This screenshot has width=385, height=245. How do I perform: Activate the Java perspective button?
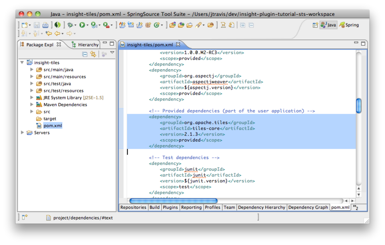click(x=329, y=25)
